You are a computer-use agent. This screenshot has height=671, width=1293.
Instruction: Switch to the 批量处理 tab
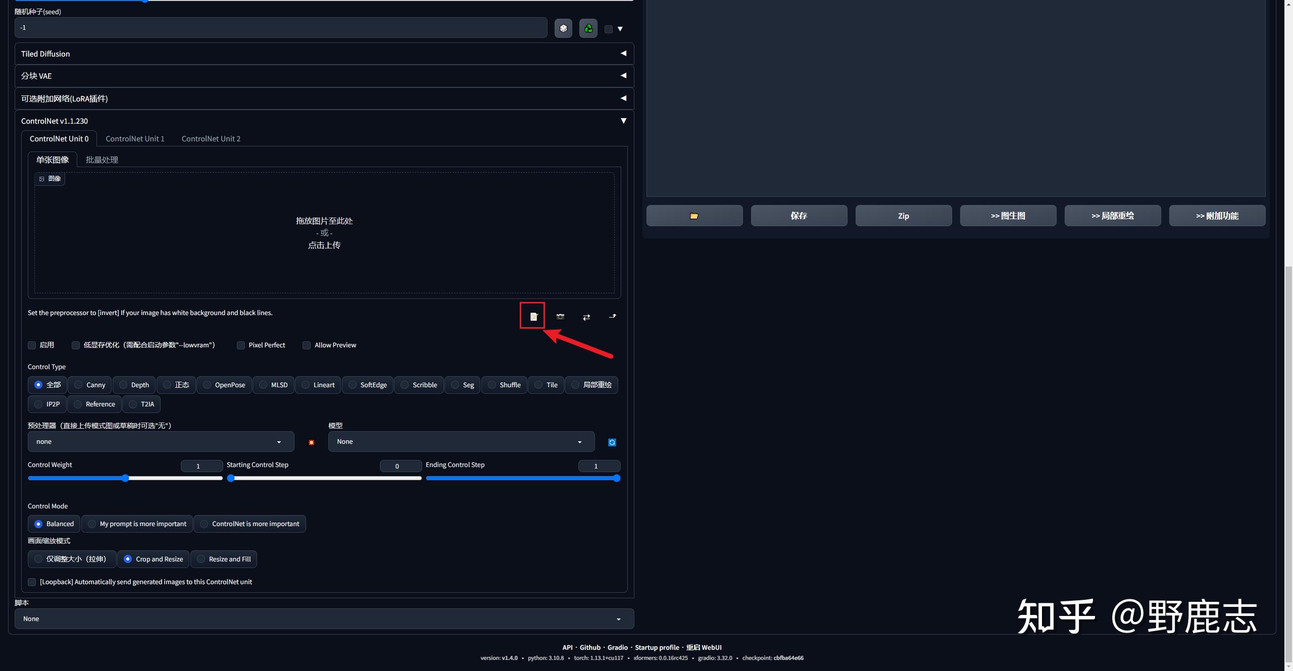(102, 160)
